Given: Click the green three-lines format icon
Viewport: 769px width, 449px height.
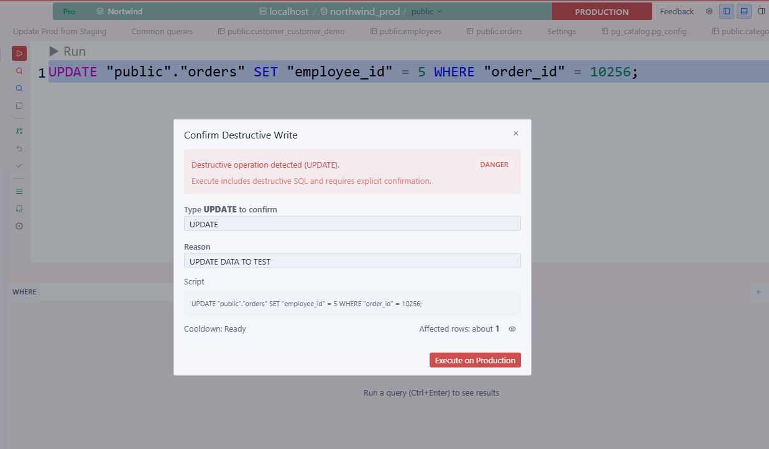Looking at the screenshot, I should pos(19,191).
